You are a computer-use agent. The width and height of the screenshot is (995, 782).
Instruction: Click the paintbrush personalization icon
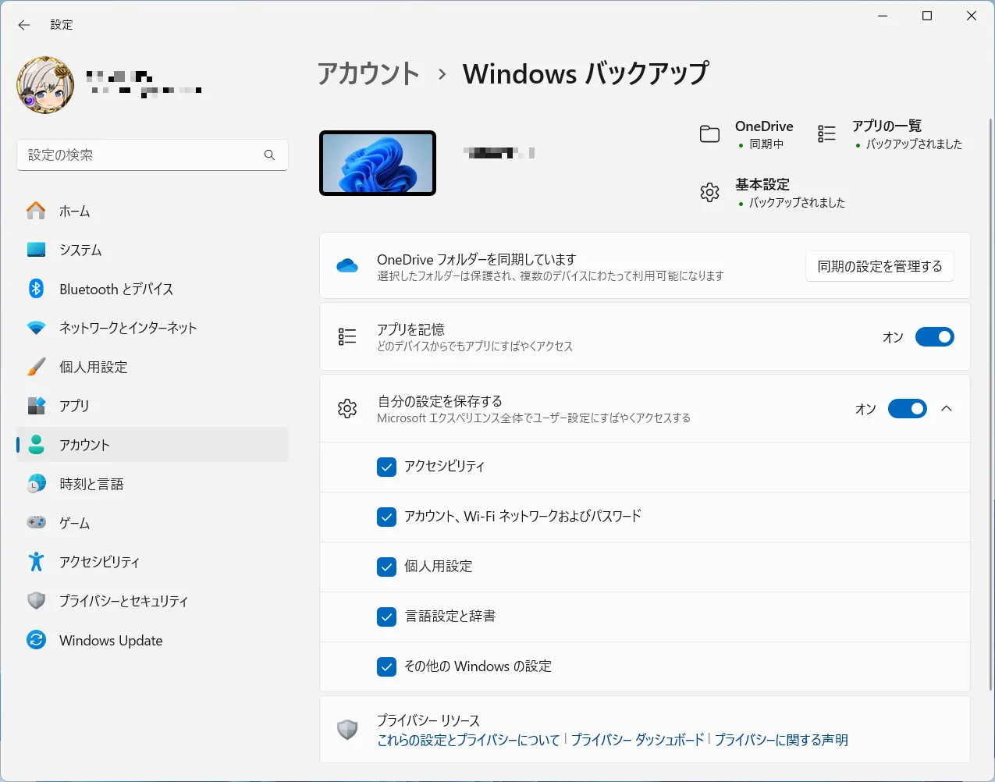(36, 367)
